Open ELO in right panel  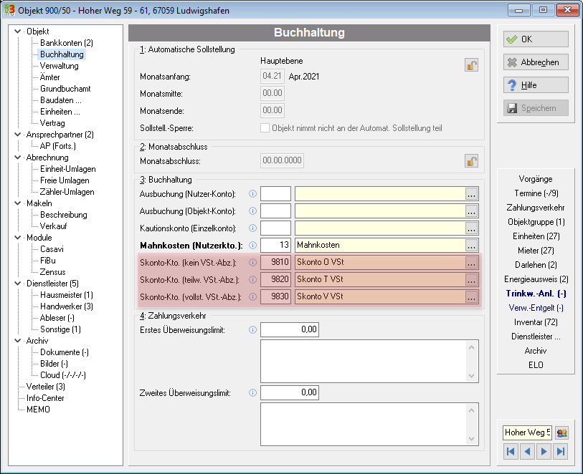click(x=536, y=365)
